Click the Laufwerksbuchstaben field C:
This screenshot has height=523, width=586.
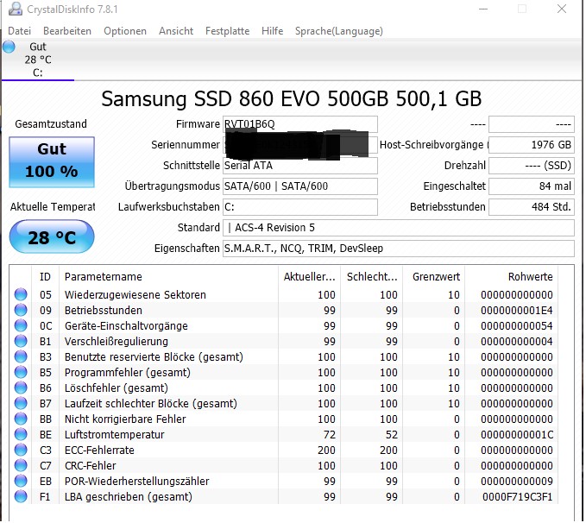(x=300, y=207)
